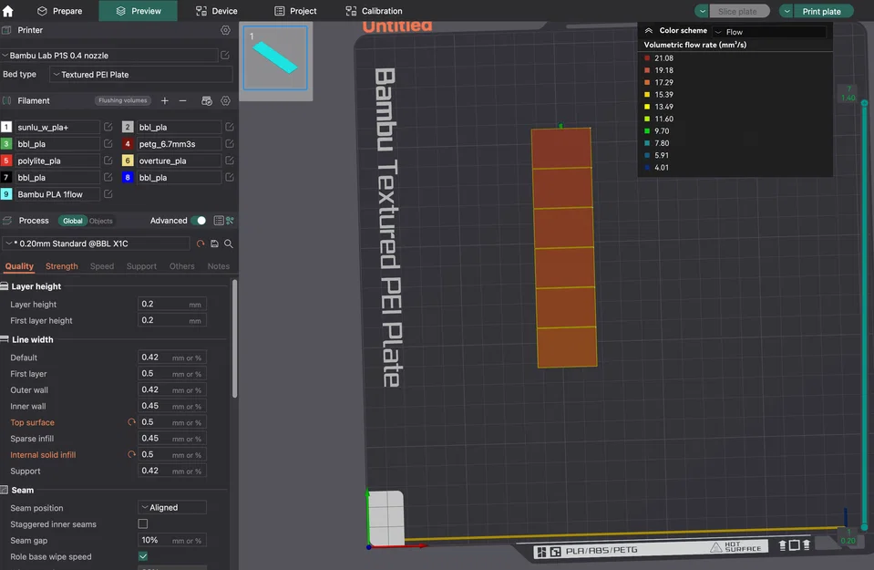This screenshot has width=874, height=570.
Task: Sync filaments from AMS icon
Action: pyautogui.click(x=207, y=101)
